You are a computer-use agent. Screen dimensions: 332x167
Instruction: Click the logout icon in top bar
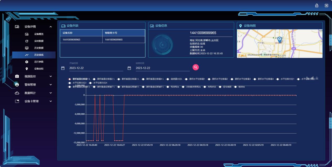[326, 5]
